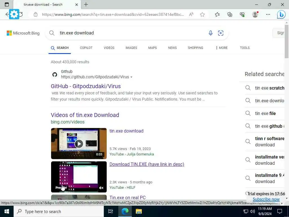Click the blue settings gear icon
This screenshot has height=217, width=289.
point(14,14)
